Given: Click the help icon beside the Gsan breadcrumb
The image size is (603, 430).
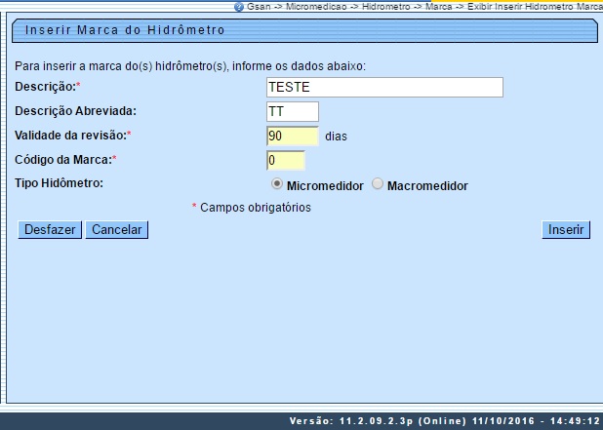Looking at the screenshot, I should tap(239, 6).
